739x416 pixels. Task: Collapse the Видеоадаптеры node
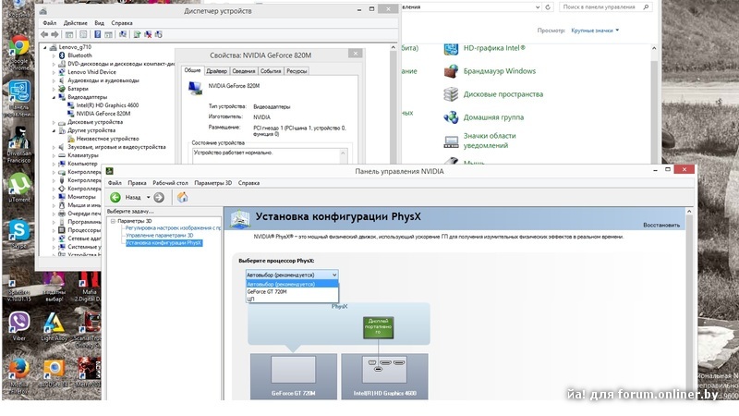coord(54,97)
